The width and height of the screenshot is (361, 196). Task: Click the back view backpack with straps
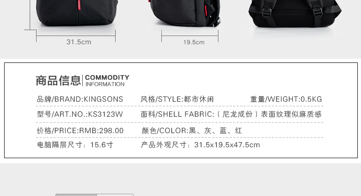(295, 14)
